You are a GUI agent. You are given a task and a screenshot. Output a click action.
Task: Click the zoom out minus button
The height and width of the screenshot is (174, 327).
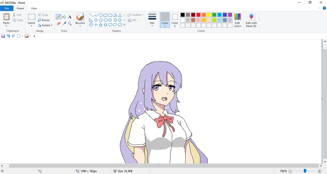[x=290, y=171]
